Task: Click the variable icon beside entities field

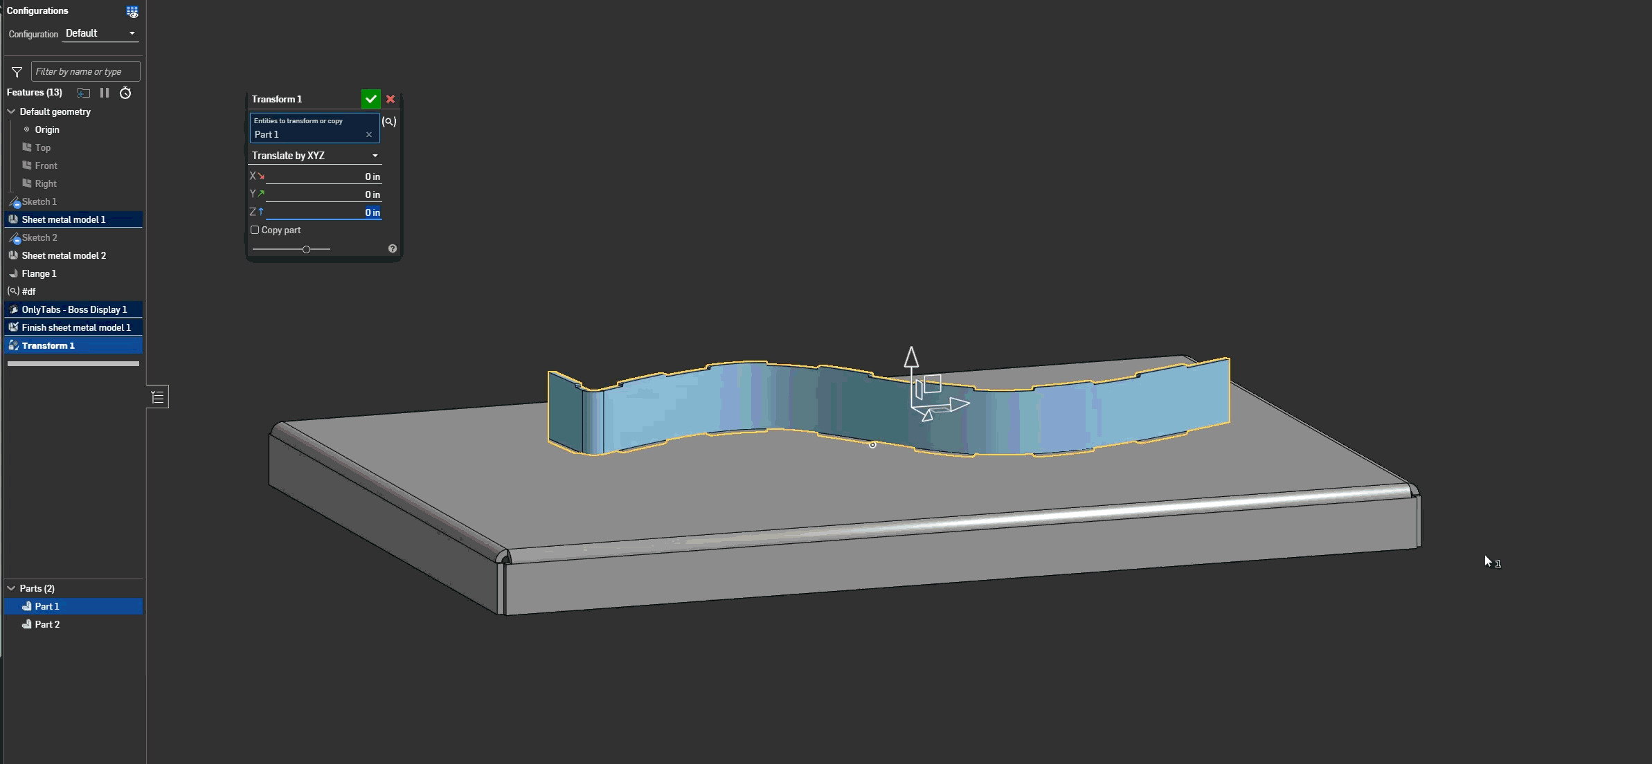Action: pyautogui.click(x=389, y=121)
